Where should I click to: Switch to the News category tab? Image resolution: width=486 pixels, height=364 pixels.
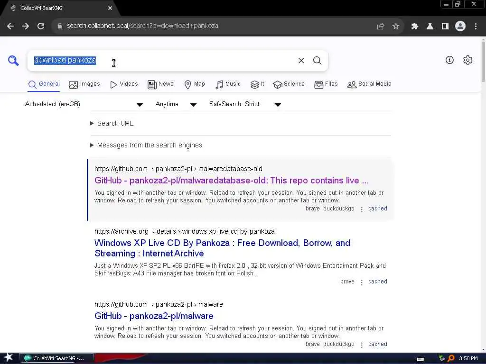coord(160,84)
